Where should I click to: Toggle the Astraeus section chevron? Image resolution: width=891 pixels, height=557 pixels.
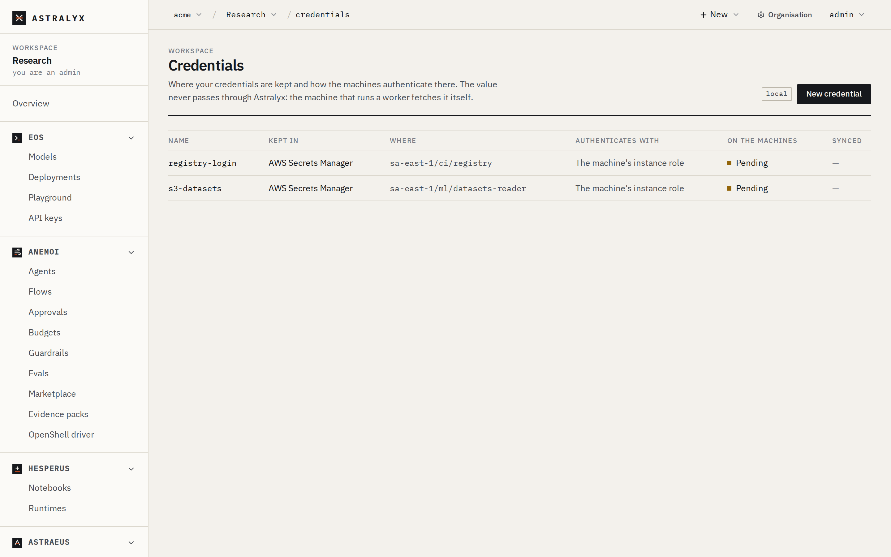click(x=131, y=543)
